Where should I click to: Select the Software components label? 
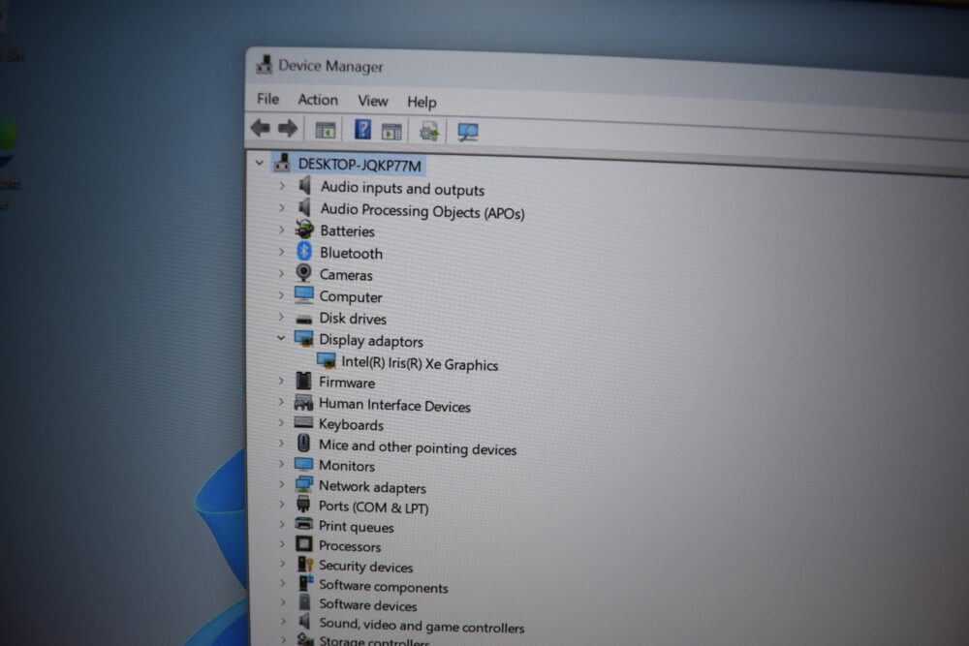[383, 586]
